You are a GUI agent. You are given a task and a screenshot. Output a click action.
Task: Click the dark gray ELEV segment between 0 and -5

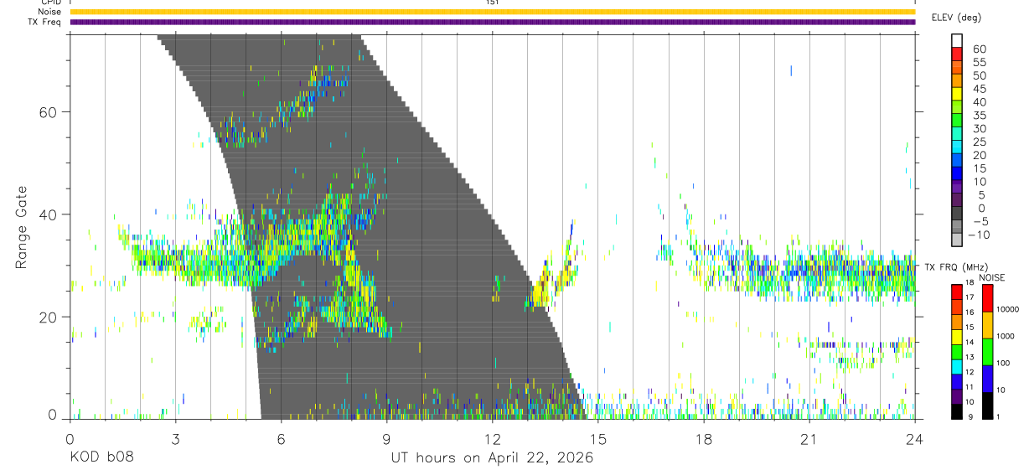[x=957, y=213]
